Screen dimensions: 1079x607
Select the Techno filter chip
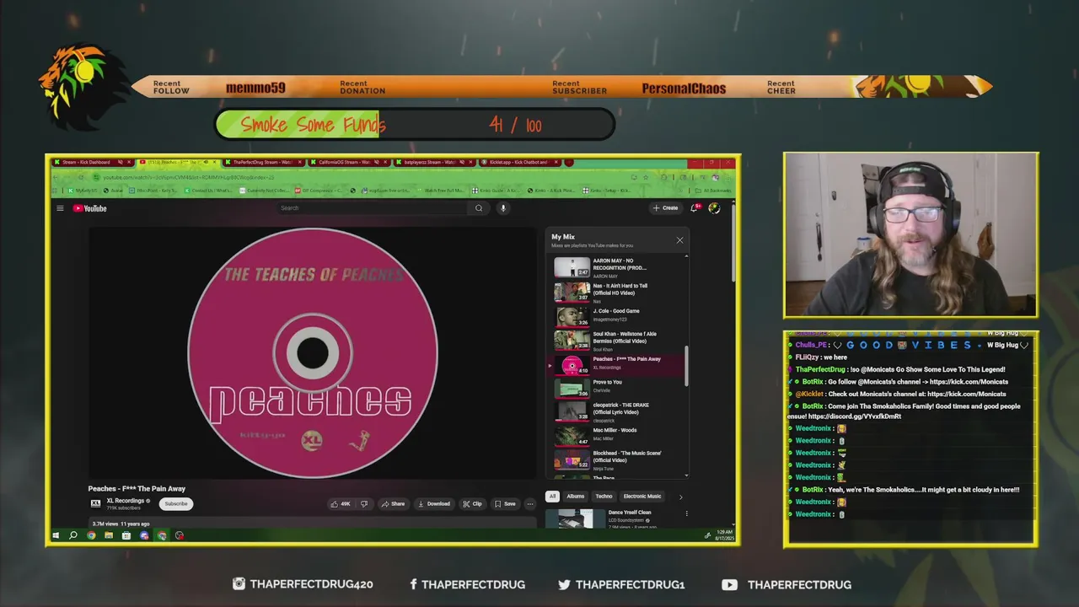tap(604, 496)
